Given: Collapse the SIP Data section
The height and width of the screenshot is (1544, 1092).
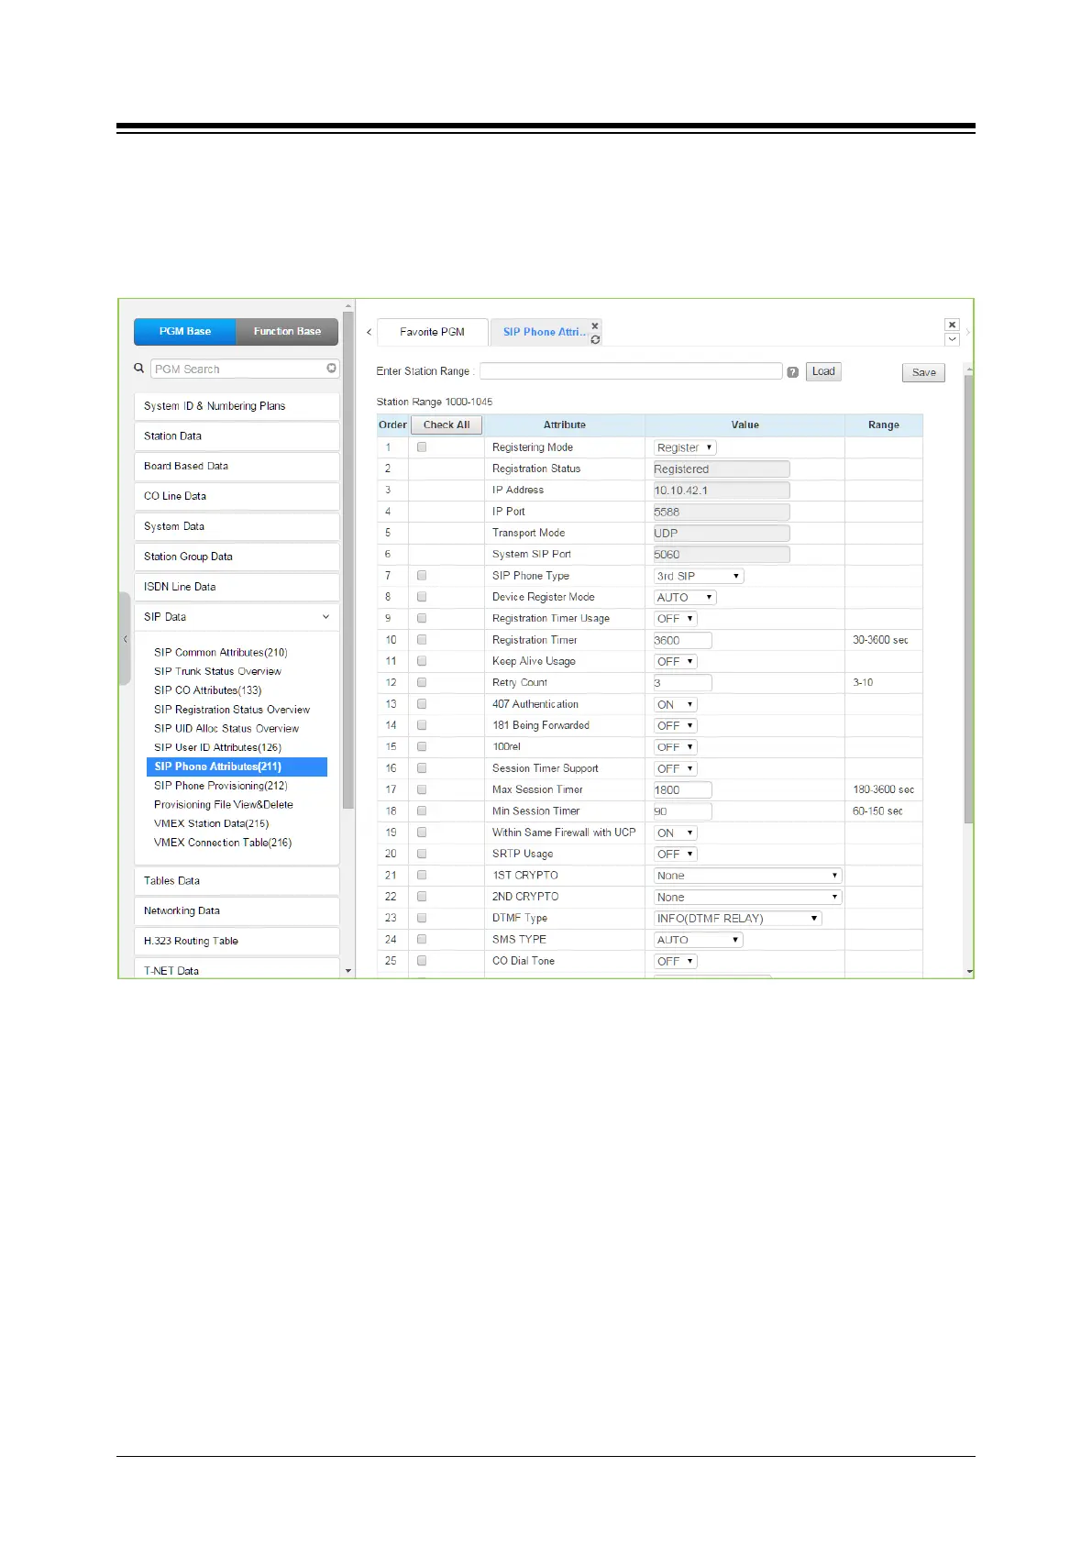Looking at the screenshot, I should click(237, 617).
